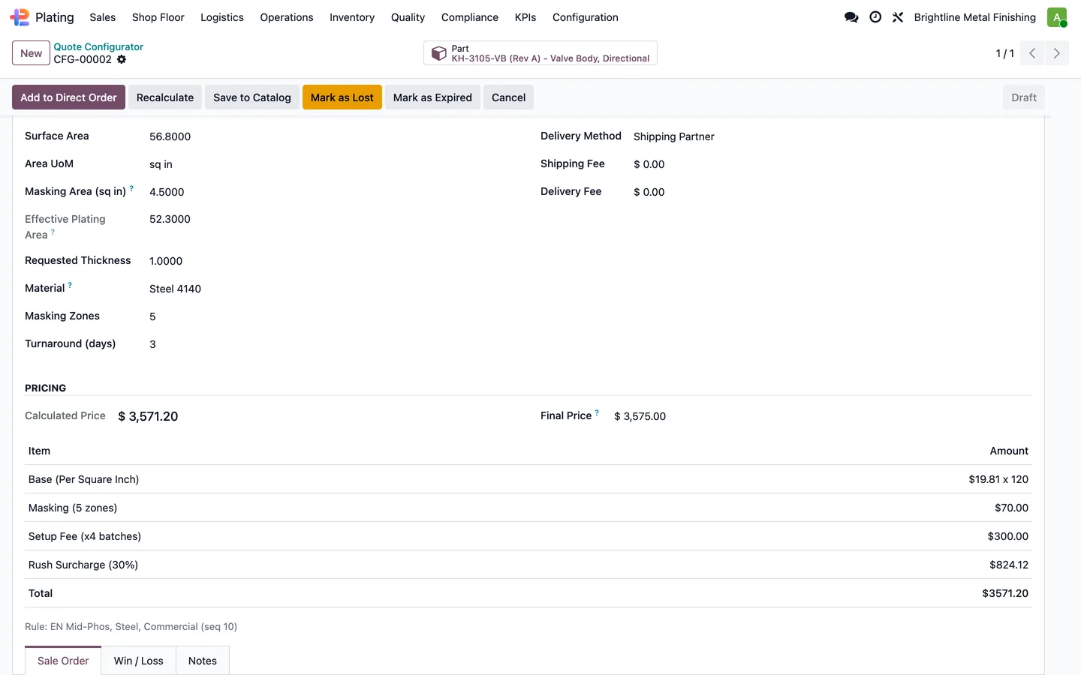Open the Configuration menu
This screenshot has height=675, width=1081.
586,17
